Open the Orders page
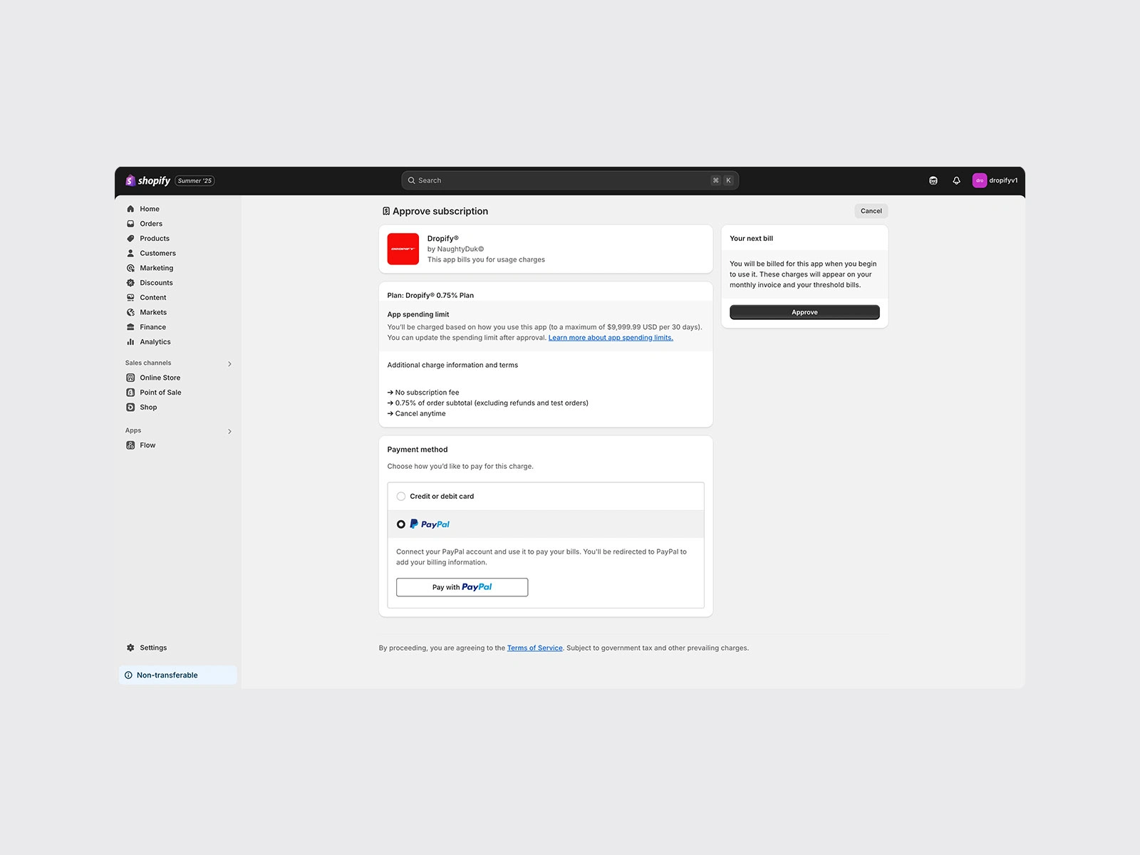Viewport: 1140px width, 855px height. pos(151,224)
